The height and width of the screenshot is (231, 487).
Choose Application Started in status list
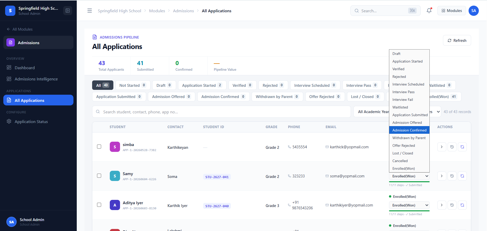409,61
